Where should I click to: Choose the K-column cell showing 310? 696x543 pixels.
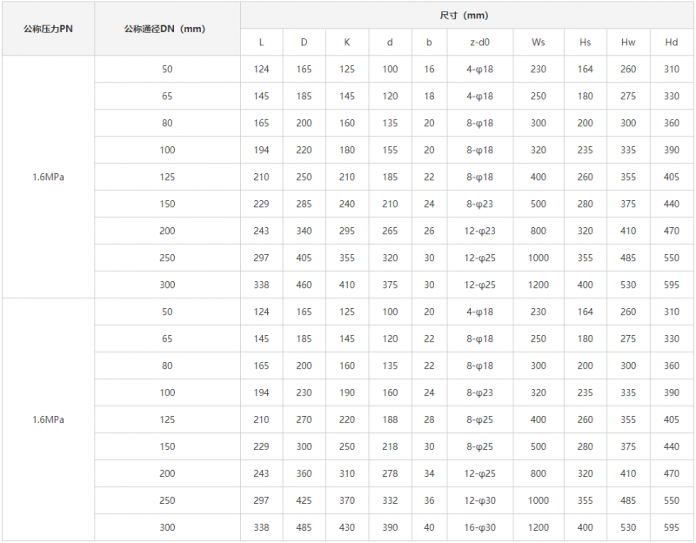(x=347, y=473)
